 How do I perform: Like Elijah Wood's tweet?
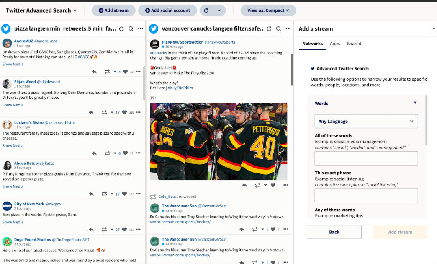[124, 112]
